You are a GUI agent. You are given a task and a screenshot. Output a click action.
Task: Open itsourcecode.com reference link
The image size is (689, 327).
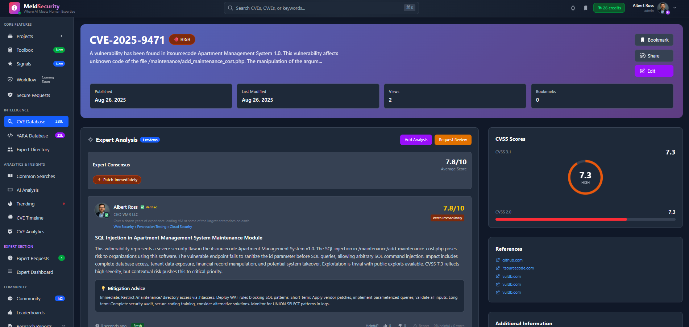518,268
